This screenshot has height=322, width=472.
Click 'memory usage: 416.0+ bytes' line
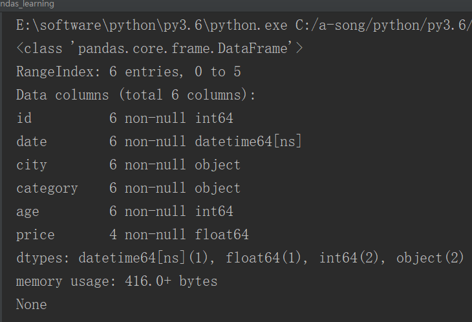tap(117, 281)
